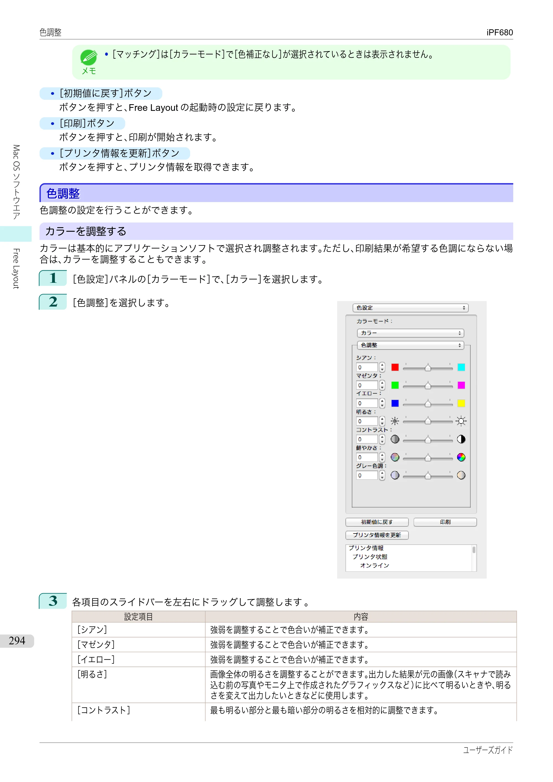Click the コントラスト value input field
Image resolution: width=553 pixels, height=782 pixels.
coord(367,439)
